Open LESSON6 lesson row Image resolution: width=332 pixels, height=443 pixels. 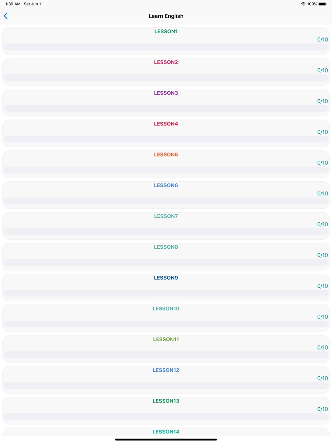[166, 195]
